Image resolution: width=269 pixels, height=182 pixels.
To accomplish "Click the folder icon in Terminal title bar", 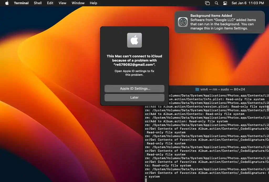I will tap(197, 89).
